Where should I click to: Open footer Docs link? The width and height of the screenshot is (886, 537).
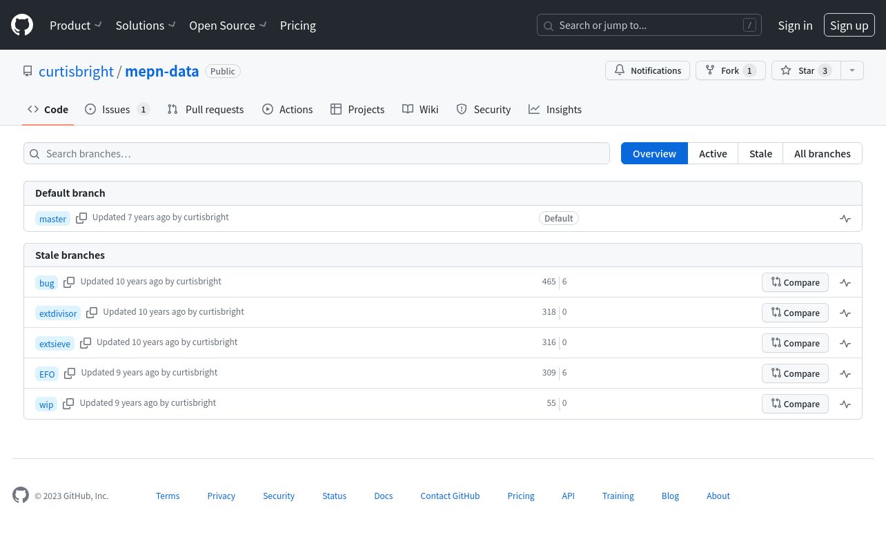click(384, 496)
